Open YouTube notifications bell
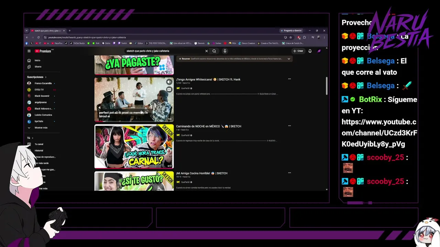 [310, 51]
